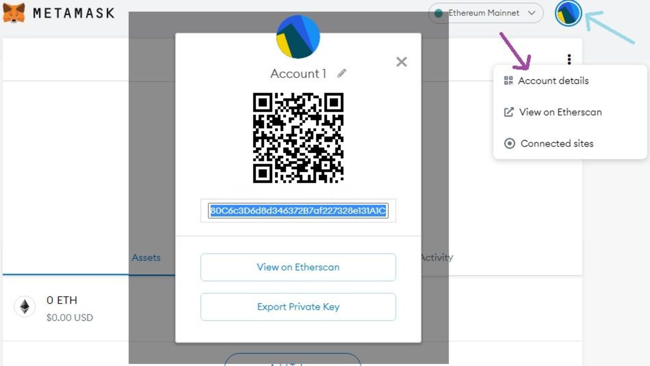Switch to the Activity tab
This screenshot has height=366, width=650.
coord(436,258)
